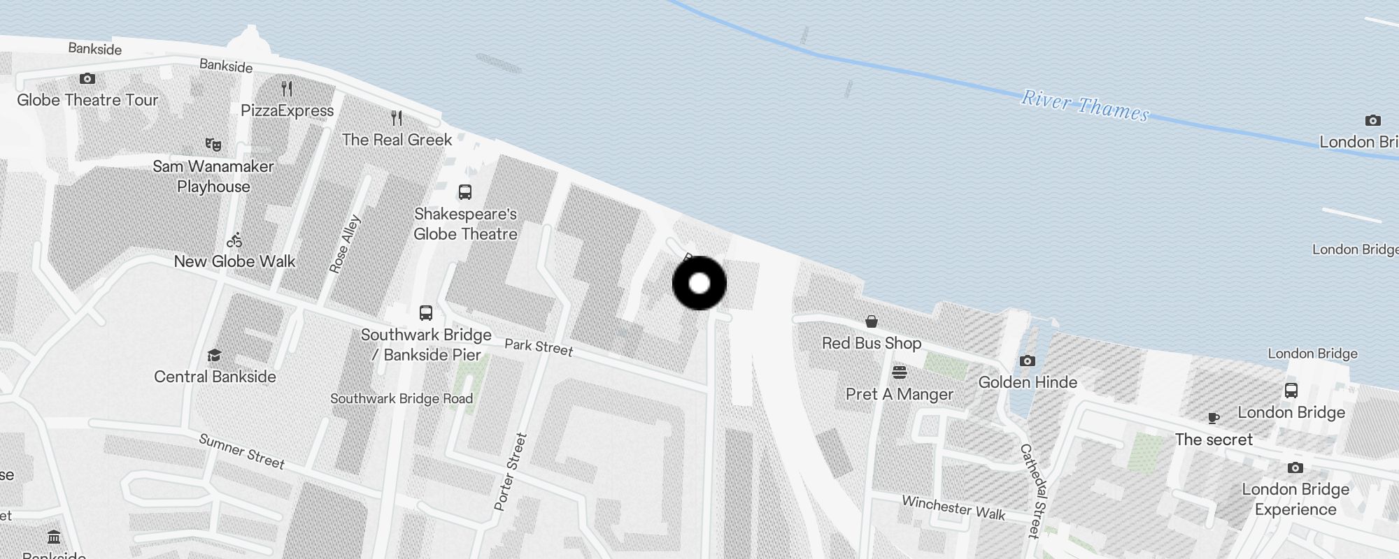Screen dimensions: 1399x559
Task: Click the River Thames label
Action: [1085, 106]
